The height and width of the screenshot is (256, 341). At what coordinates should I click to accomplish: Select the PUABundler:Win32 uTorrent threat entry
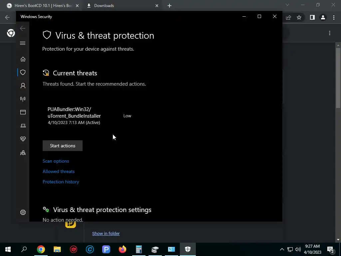coord(89,116)
